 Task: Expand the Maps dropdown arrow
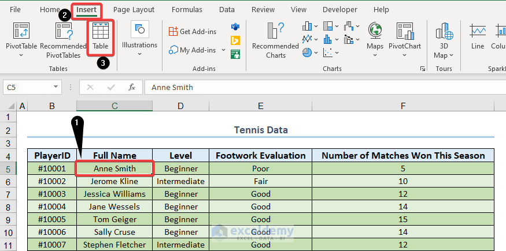pyautogui.click(x=375, y=55)
